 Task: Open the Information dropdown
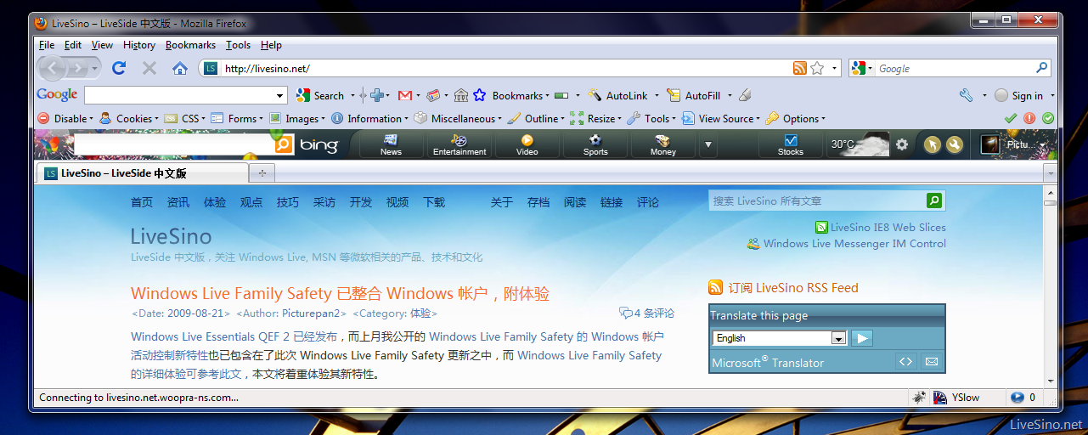[369, 118]
